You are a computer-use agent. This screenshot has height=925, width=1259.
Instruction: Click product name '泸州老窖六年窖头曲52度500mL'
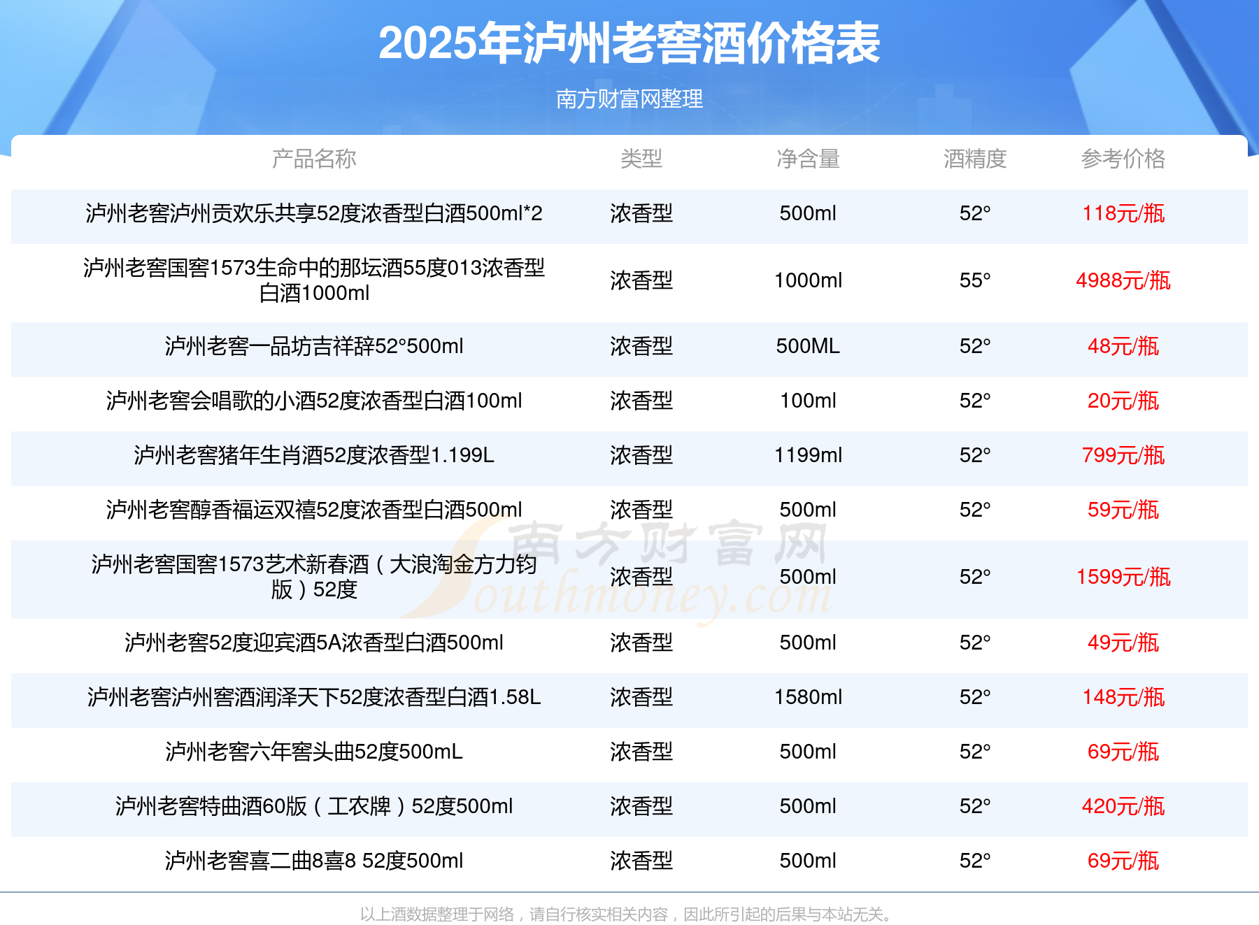click(314, 752)
